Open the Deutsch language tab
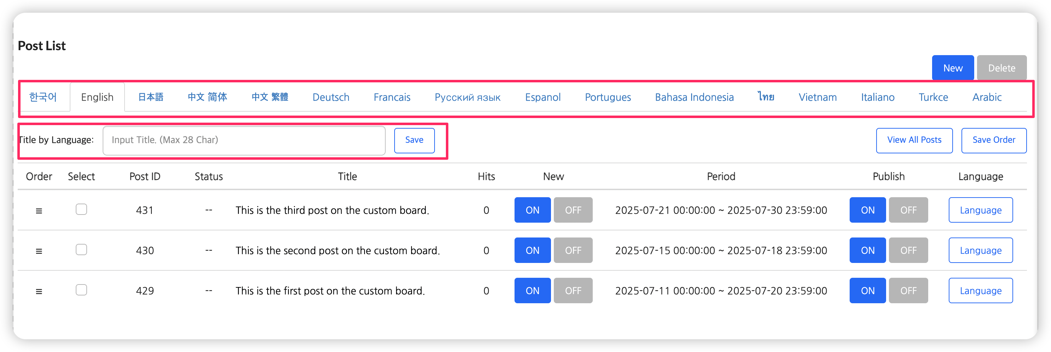The height and width of the screenshot is (352, 1051). tap(331, 98)
